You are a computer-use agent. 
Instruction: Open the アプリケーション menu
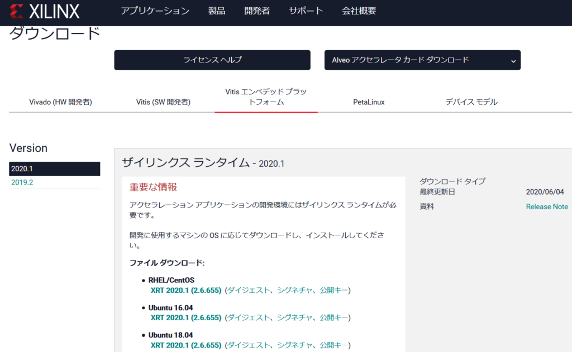point(155,11)
